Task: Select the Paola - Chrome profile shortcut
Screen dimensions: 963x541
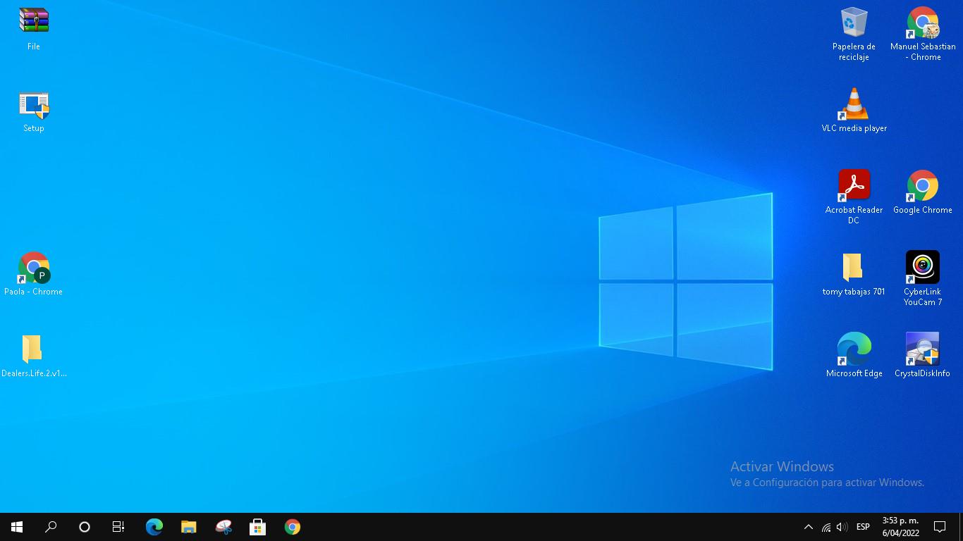Action: 33,269
